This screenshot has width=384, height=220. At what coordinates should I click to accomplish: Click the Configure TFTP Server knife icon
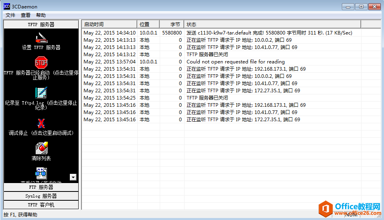click(x=41, y=37)
